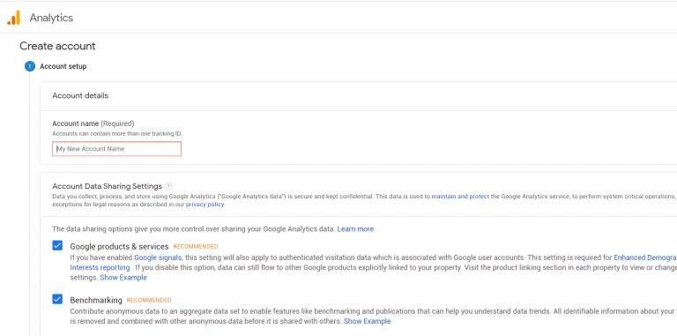Open the Interests reporting link
The width and height of the screenshot is (677, 336).
[100, 267]
